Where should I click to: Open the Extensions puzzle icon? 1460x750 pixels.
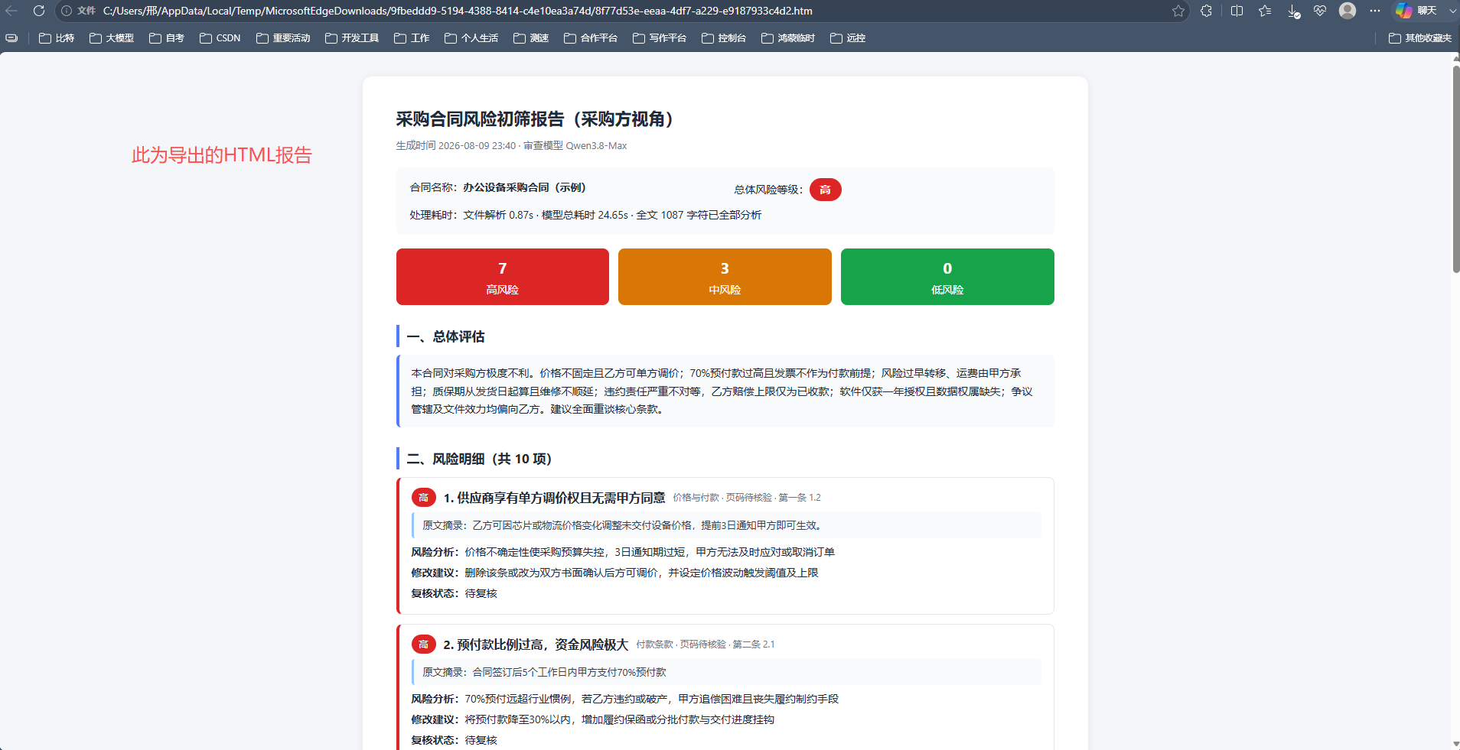1206,11
